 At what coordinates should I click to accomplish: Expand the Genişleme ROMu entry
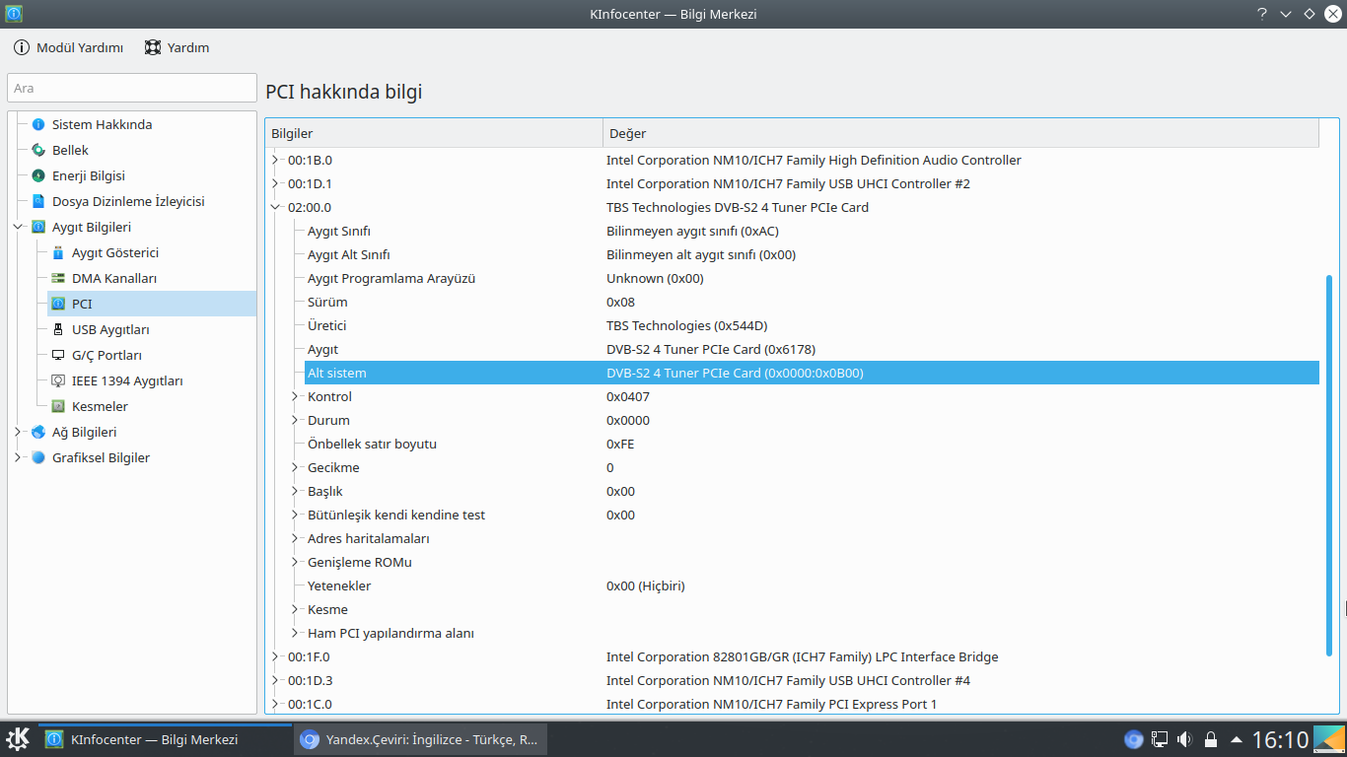(295, 562)
